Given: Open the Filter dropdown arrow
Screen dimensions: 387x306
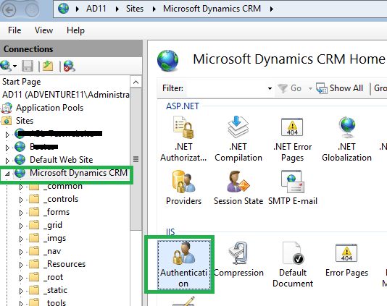Looking at the screenshot, I should (270, 88).
